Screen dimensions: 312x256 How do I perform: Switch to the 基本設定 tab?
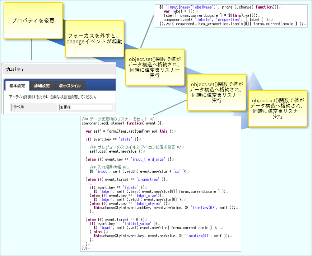(17, 86)
